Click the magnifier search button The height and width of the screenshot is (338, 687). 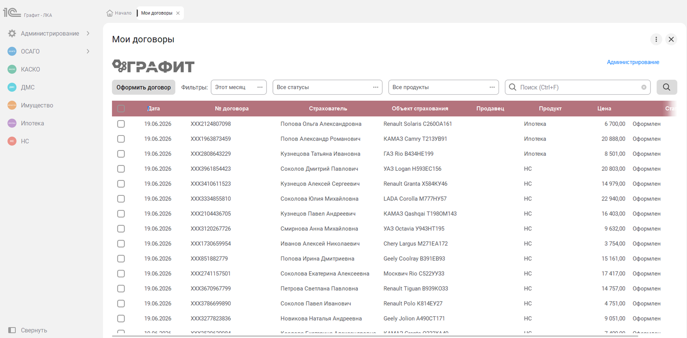click(666, 87)
